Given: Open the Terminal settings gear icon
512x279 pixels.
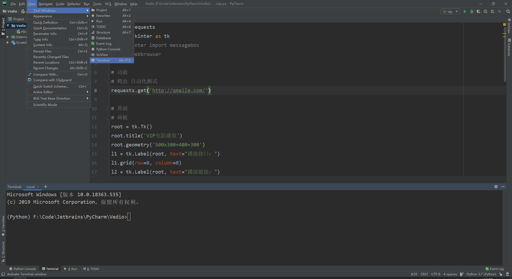Looking at the screenshot, I should tap(496, 187).
